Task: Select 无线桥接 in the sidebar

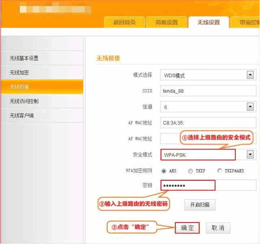Action: pyautogui.click(x=19, y=87)
